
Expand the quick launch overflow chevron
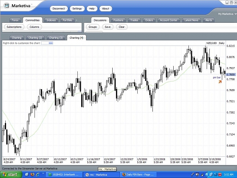point(43,173)
